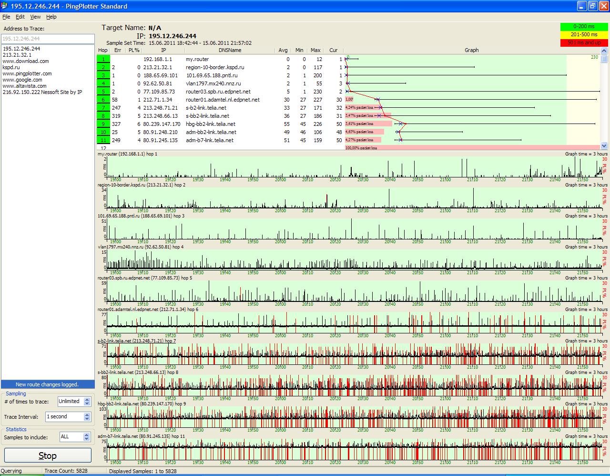This screenshot has height=476, width=610.
Task: Click the Address to Trace input field
Action: tap(47, 39)
